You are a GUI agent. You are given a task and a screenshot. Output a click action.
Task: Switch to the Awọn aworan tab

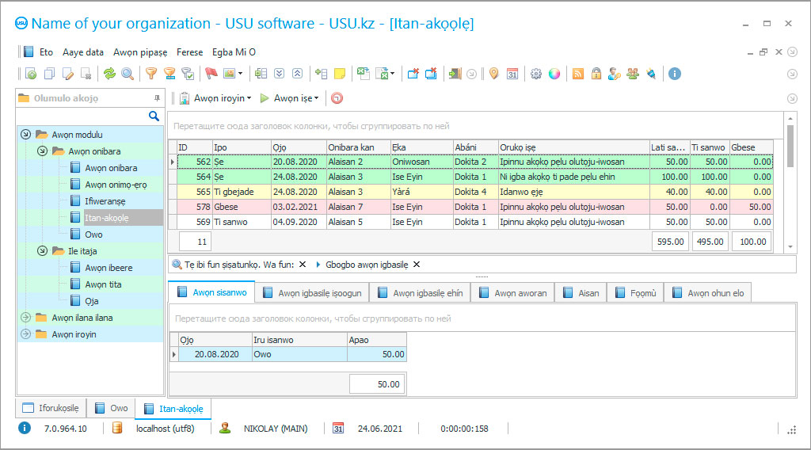512,293
